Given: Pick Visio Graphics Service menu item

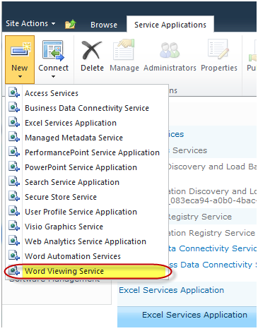Looking at the screenshot, I should (x=87, y=227).
